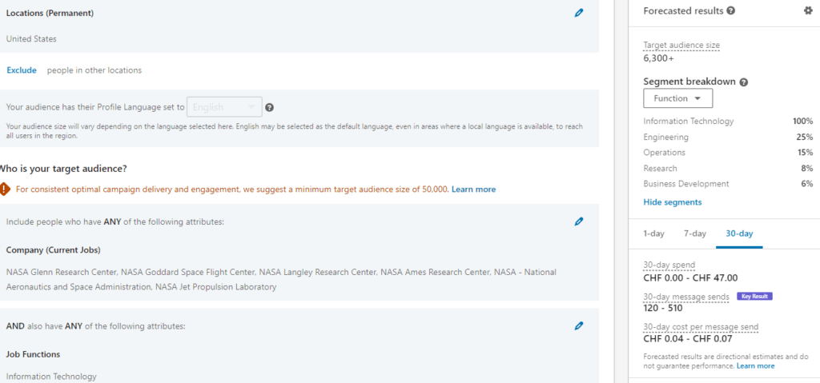Open the Profile Language English dropdown
Viewport: 820px width, 383px height.
pyautogui.click(x=224, y=106)
